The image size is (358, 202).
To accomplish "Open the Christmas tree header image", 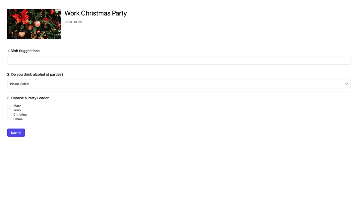I will [x=34, y=24].
